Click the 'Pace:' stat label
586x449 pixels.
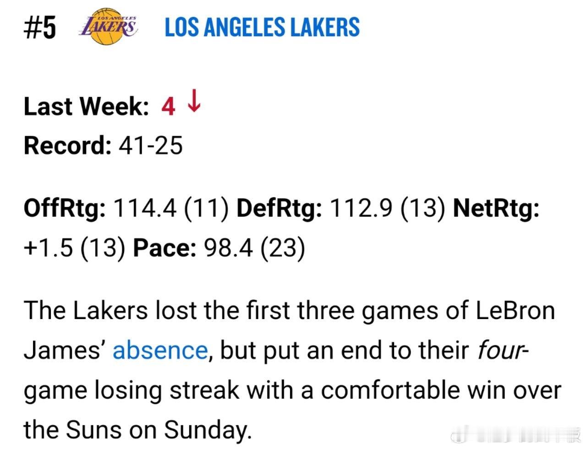tap(165, 249)
